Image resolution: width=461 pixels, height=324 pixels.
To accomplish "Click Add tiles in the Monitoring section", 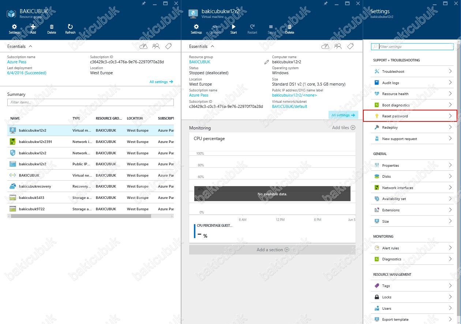I will click(344, 128).
